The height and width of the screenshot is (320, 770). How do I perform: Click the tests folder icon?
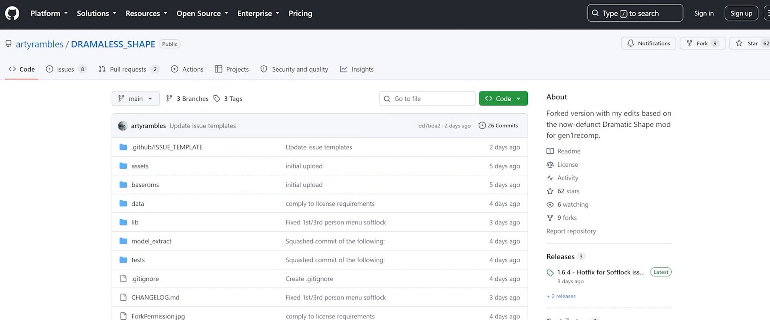[x=123, y=260]
